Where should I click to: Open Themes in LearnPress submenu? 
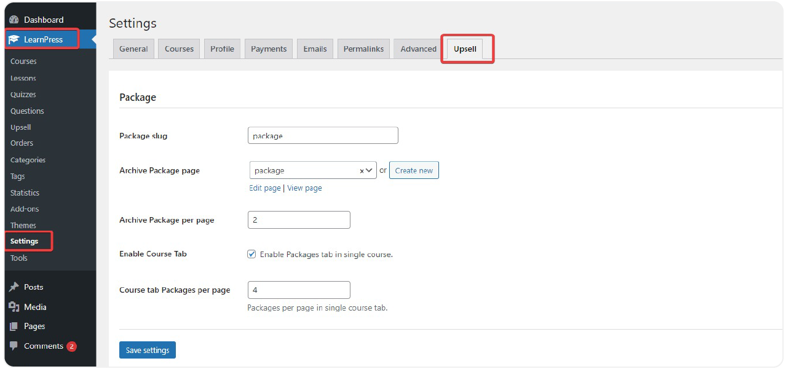23,226
